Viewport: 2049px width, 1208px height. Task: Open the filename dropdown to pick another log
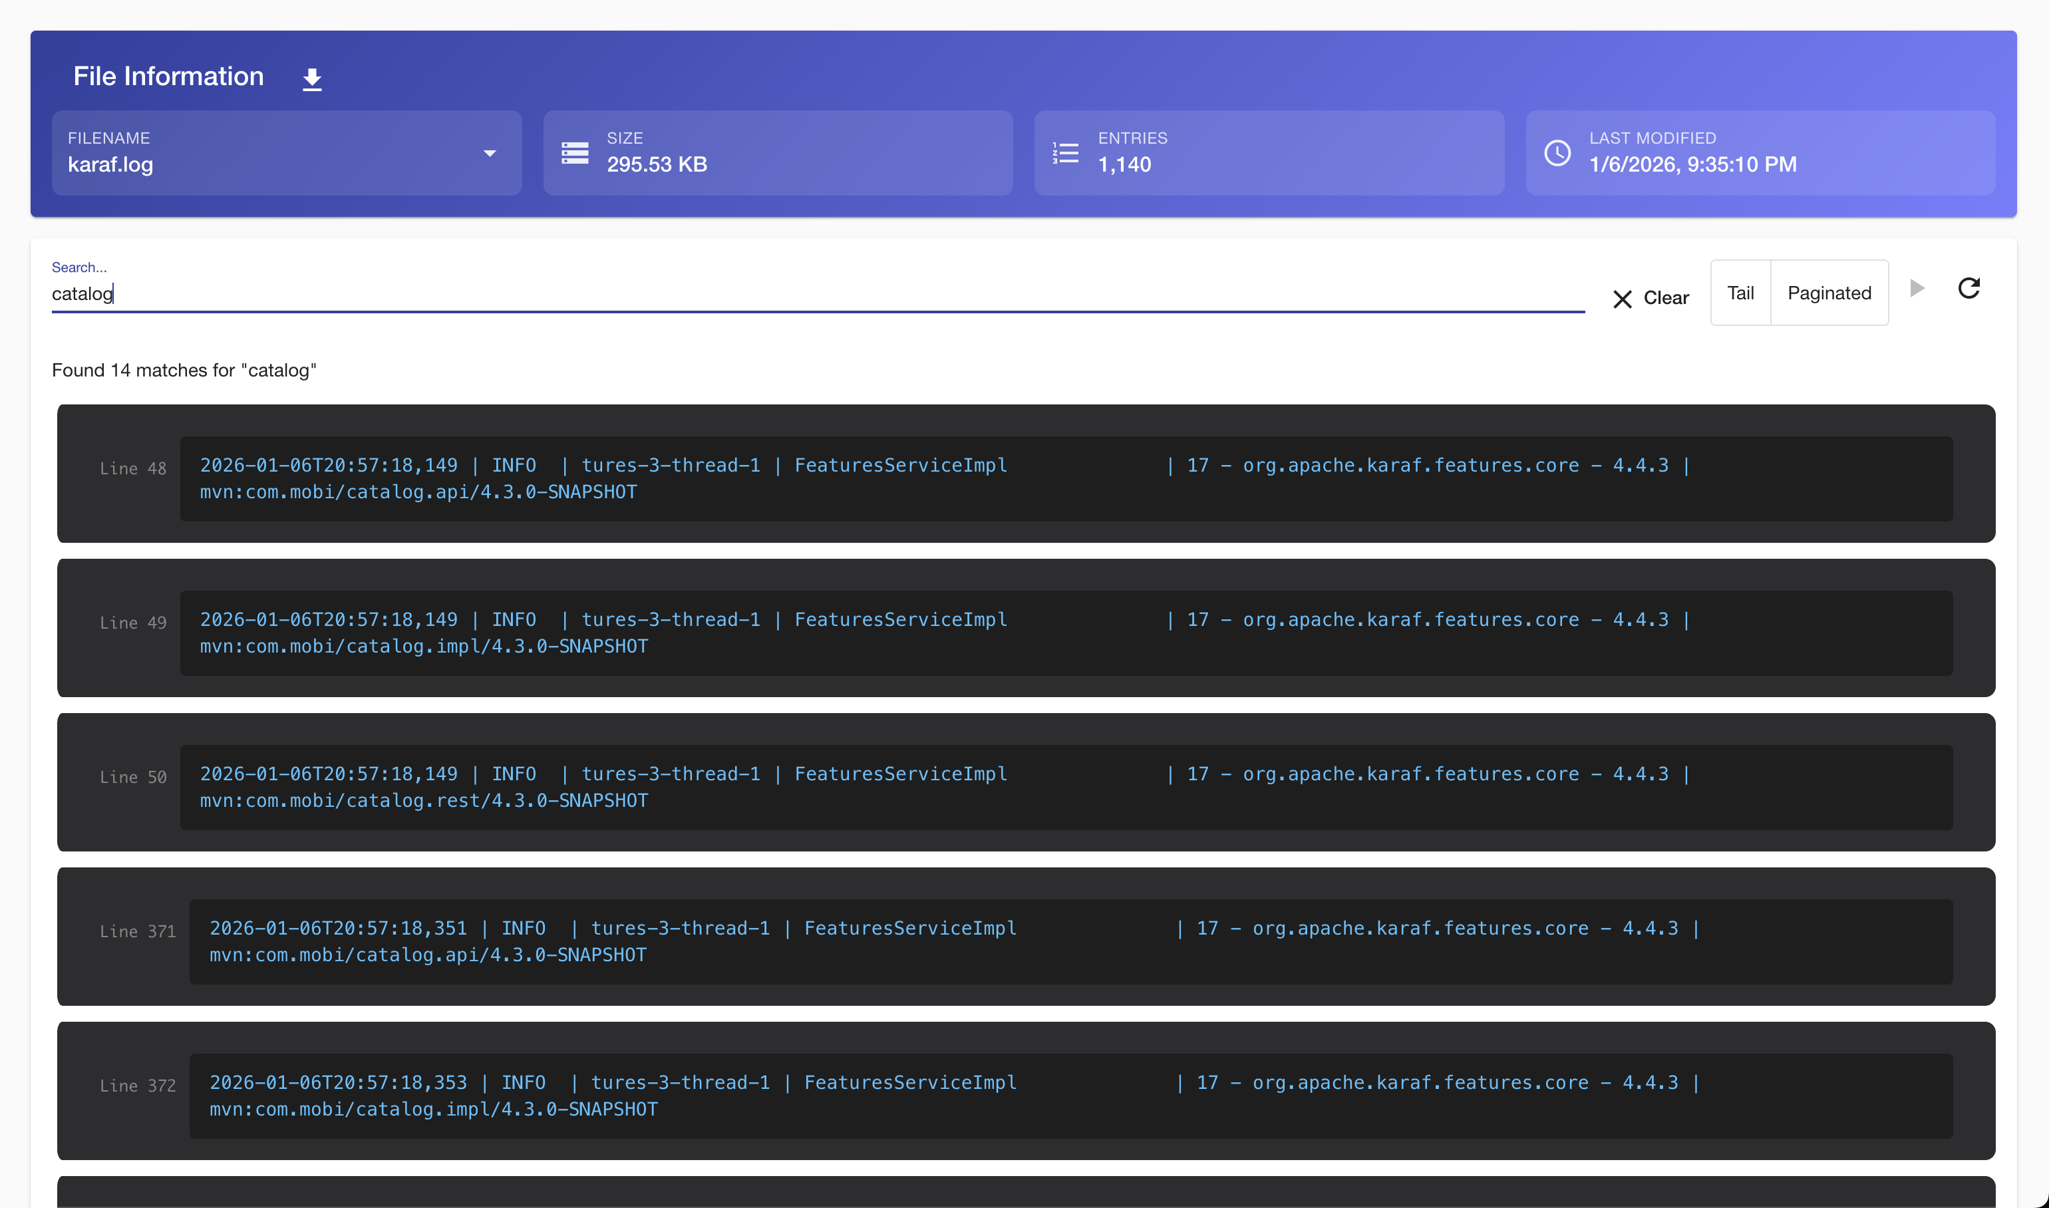pos(489,153)
